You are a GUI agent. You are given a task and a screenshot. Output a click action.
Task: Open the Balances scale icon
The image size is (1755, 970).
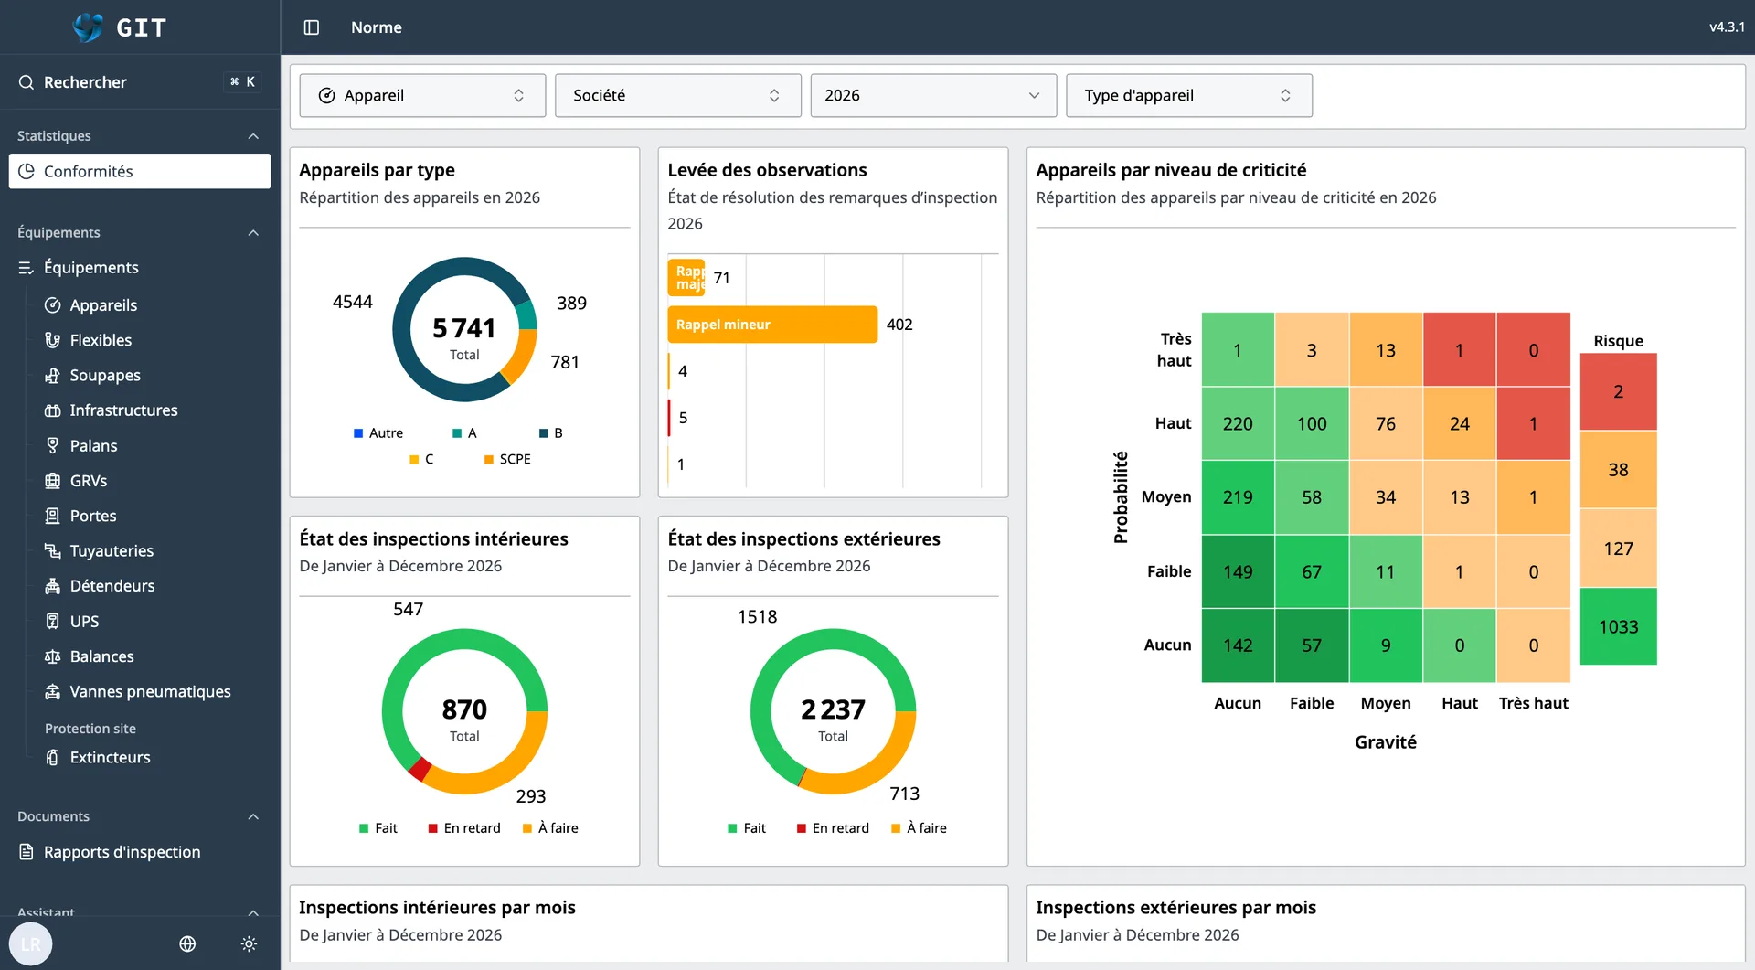click(x=53, y=656)
